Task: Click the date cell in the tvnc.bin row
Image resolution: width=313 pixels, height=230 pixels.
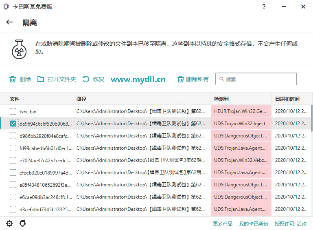Action: tap(291, 111)
